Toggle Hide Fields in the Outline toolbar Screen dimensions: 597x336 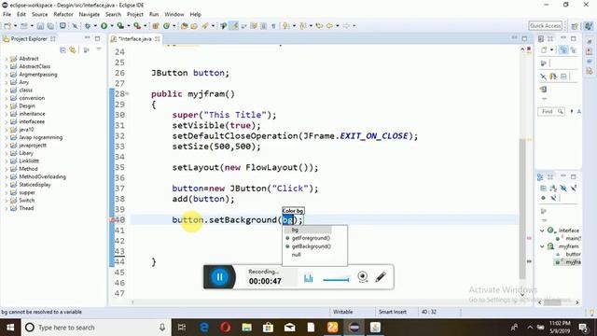563,189
